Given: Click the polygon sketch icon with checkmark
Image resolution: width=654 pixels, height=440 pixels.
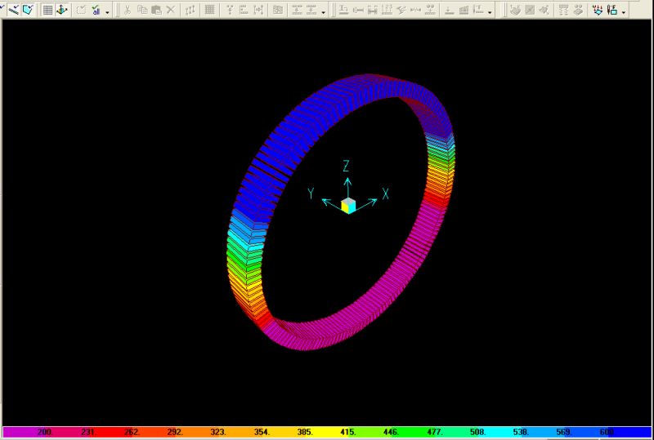Looking at the screenshot, I should pyautogui.click(x=28, y=10).
